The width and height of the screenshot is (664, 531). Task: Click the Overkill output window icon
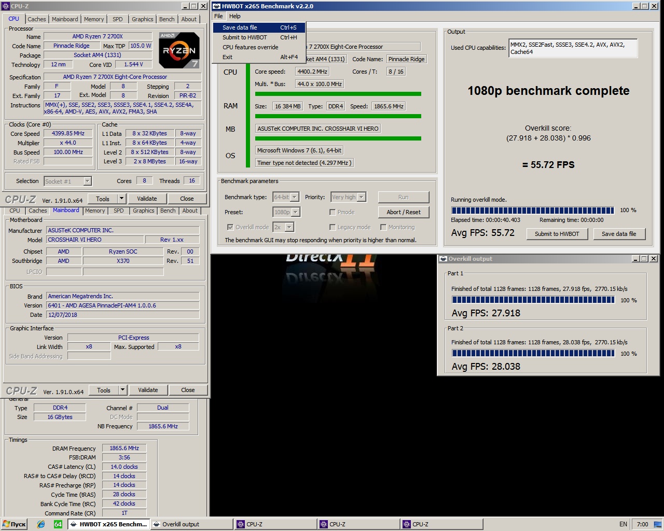pyautogui.click(x=443, y=259)
